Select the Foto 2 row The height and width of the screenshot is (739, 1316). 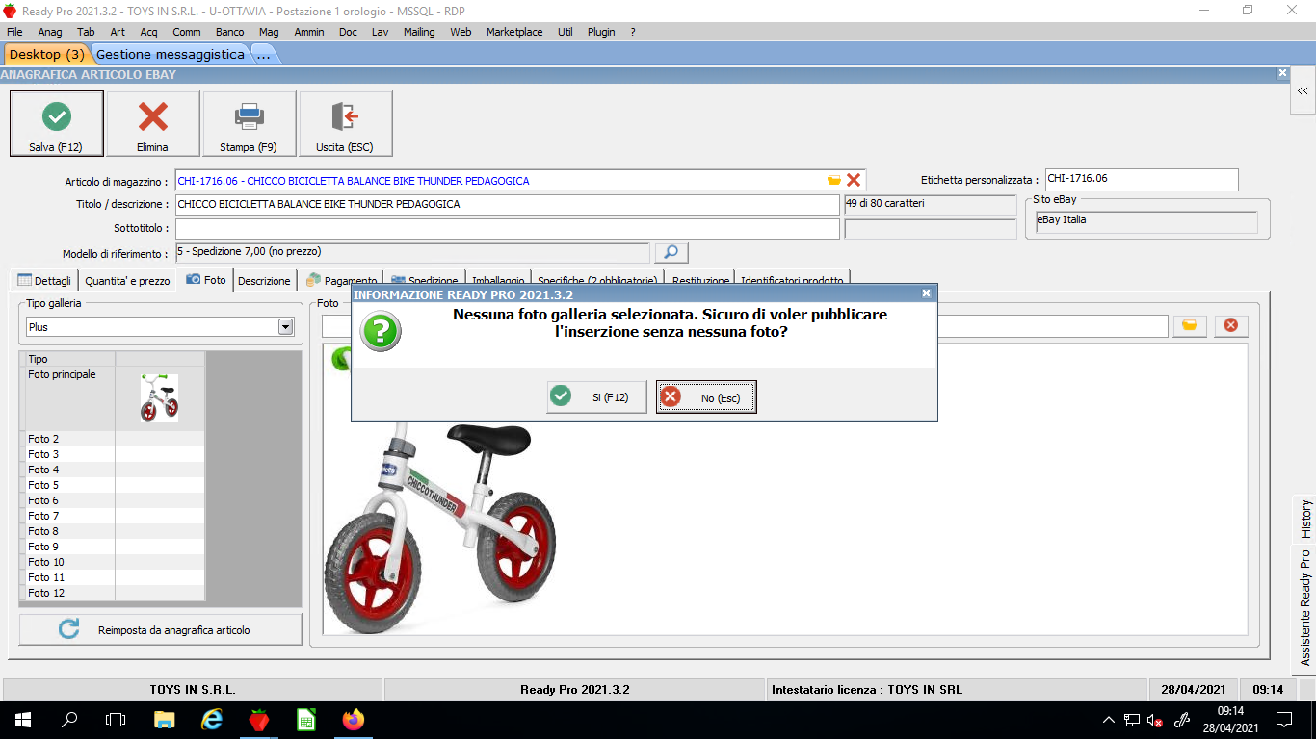click(112, 439)
